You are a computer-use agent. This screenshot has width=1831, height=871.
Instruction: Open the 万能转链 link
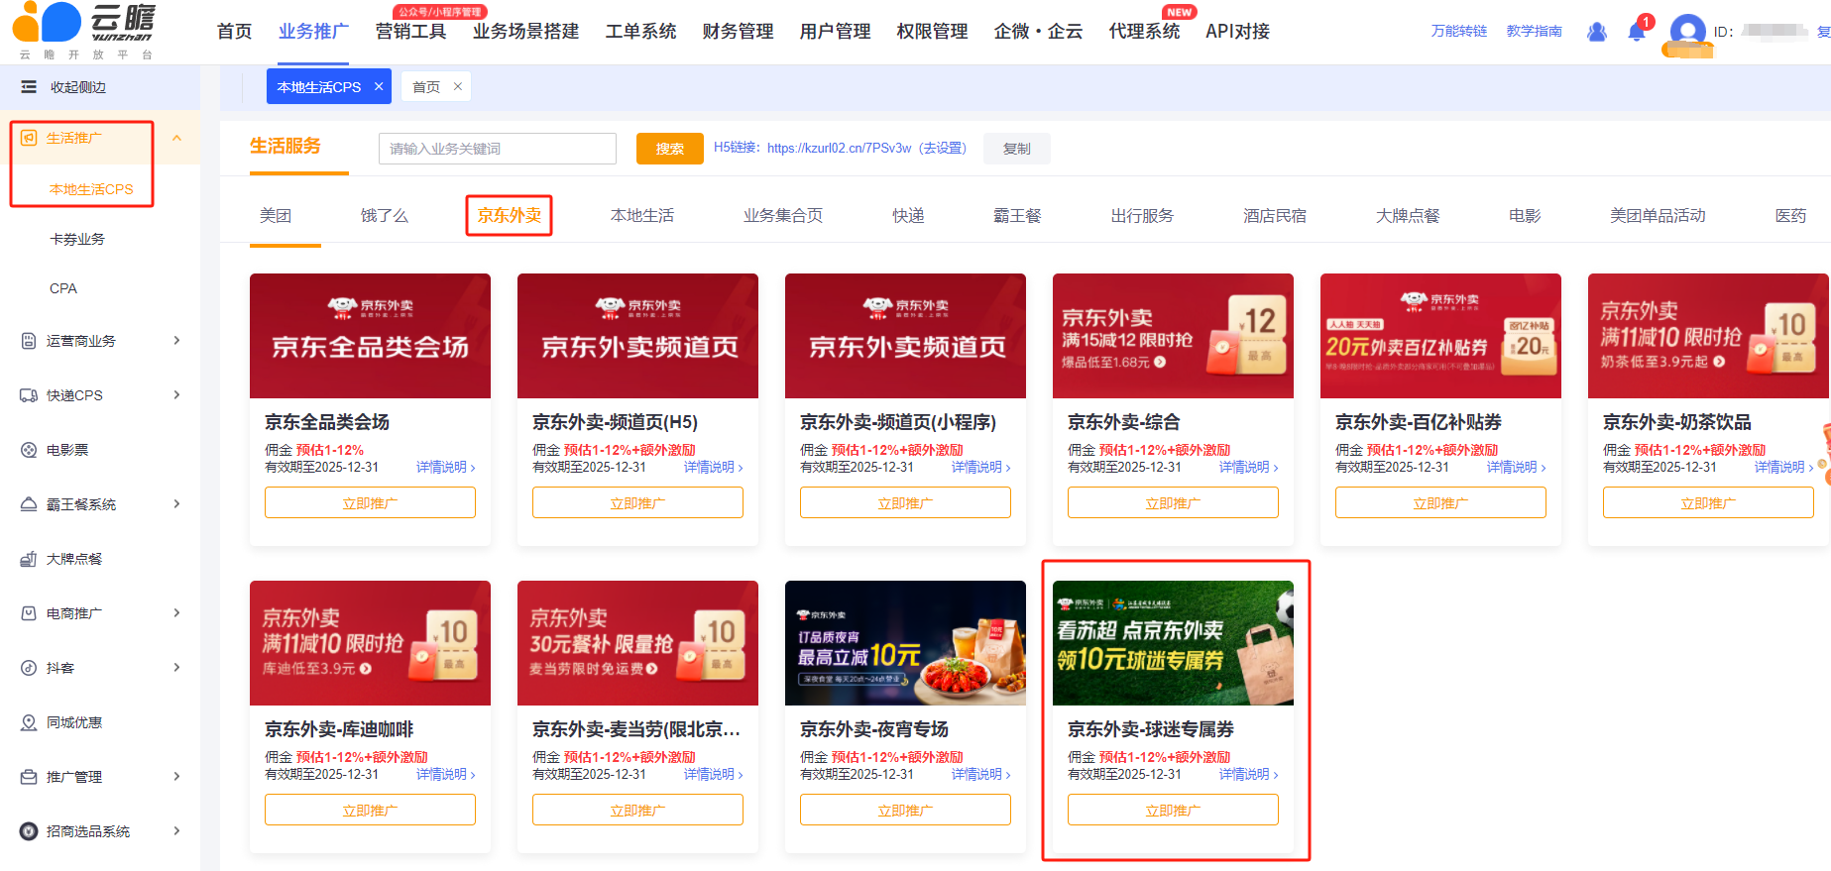point(1459,32)
